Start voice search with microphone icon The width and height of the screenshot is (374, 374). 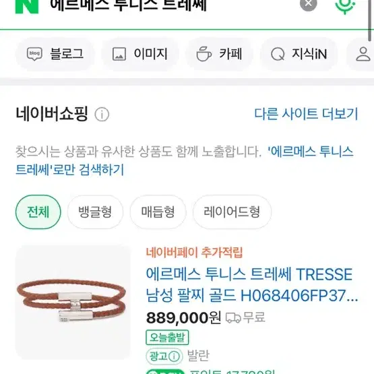[344, 5]
